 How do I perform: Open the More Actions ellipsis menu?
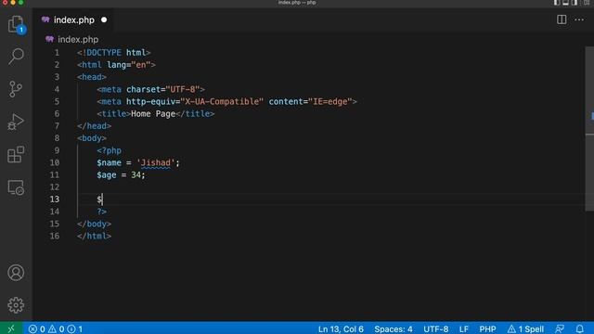[579, 19]
